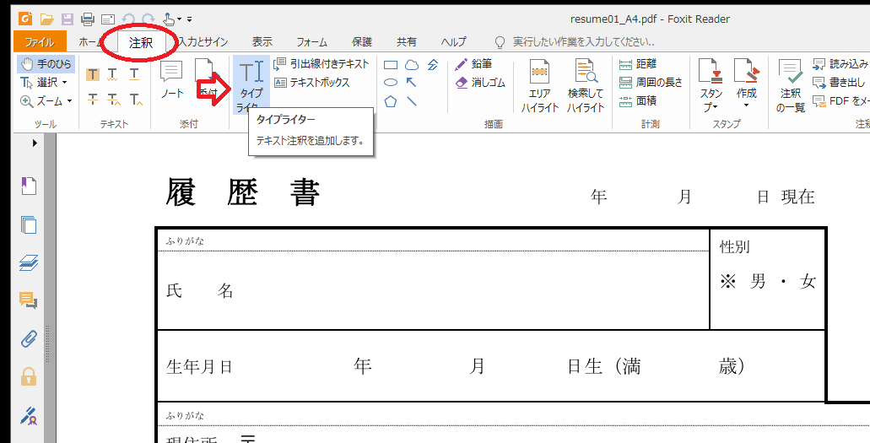Viewport: 870px width, 443px height.
Task: Click the 性別 label in the form
Action: pyautogui.click(x=735, y=247)
